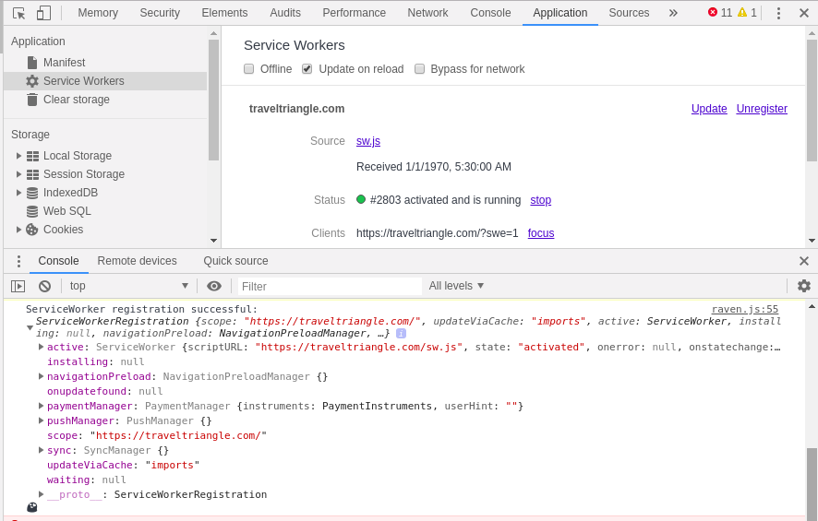This screenshot has width=818, height=521.
Task: Open the Quick source drawer tab
Action: click(x=235, y=261)
